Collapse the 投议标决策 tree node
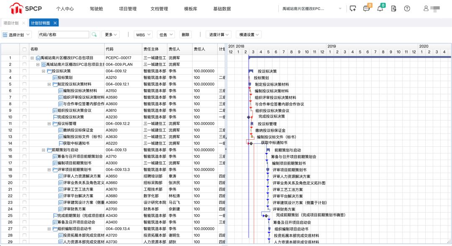The height and width of the screenshot is (246, 452). pos(44,71)
